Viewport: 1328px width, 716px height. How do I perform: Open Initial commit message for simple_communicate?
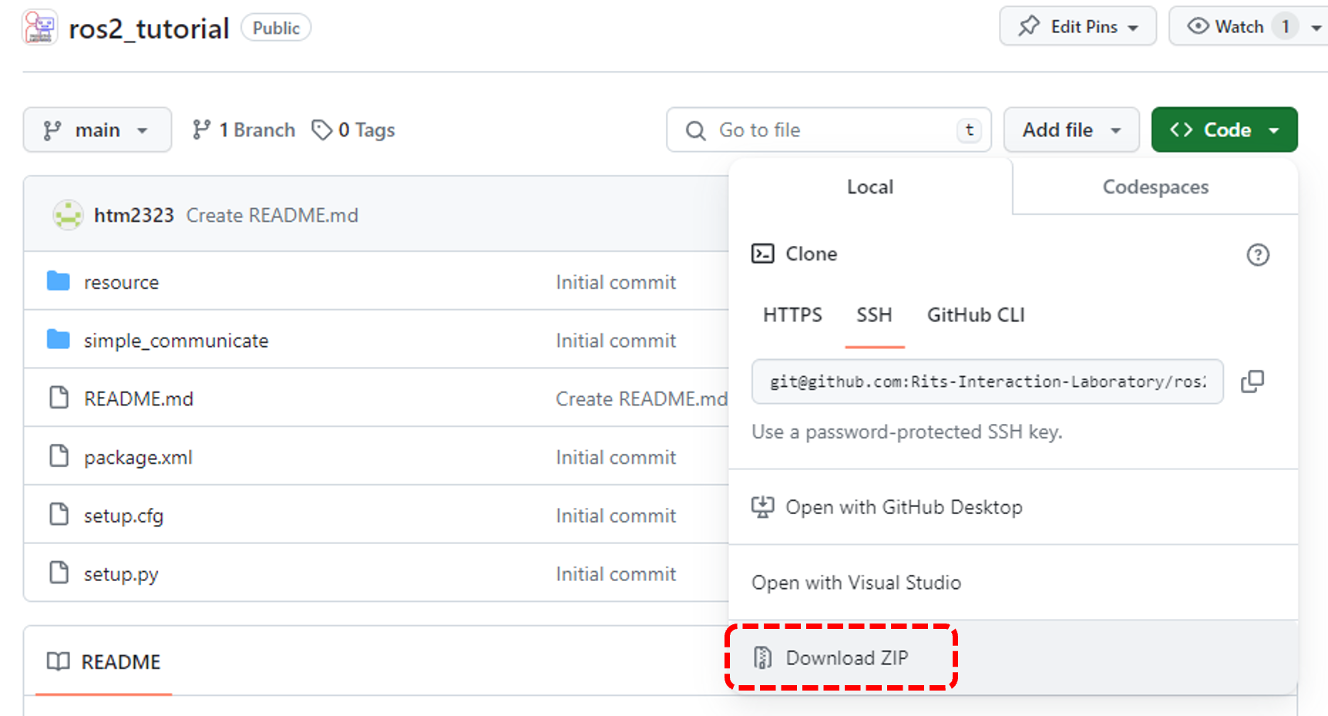[x=616, y=341]
